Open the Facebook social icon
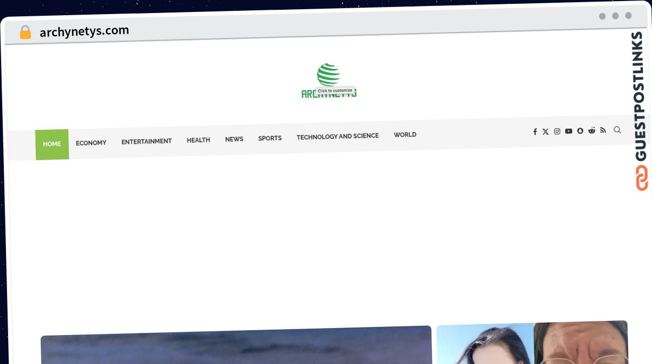 [535, 131]
